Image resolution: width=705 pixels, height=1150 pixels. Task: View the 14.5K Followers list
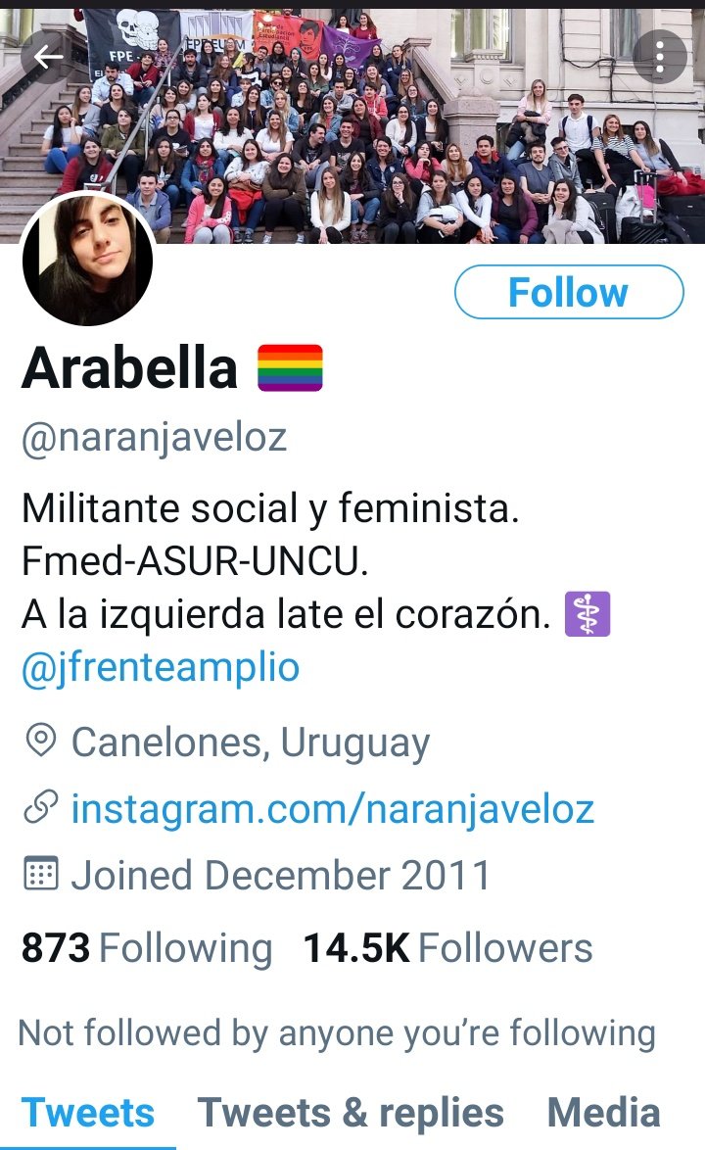[447, 947]
